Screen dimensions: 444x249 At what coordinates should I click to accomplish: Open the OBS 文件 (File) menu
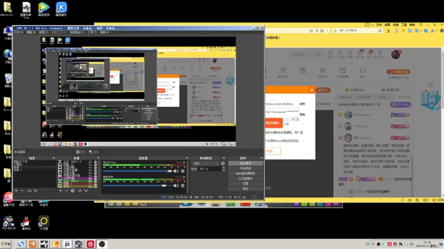point(18,33)
